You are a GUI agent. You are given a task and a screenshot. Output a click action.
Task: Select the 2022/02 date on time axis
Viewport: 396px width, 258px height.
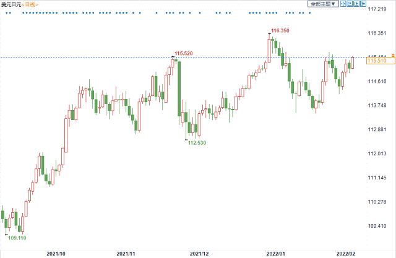[x=345, y=253]
